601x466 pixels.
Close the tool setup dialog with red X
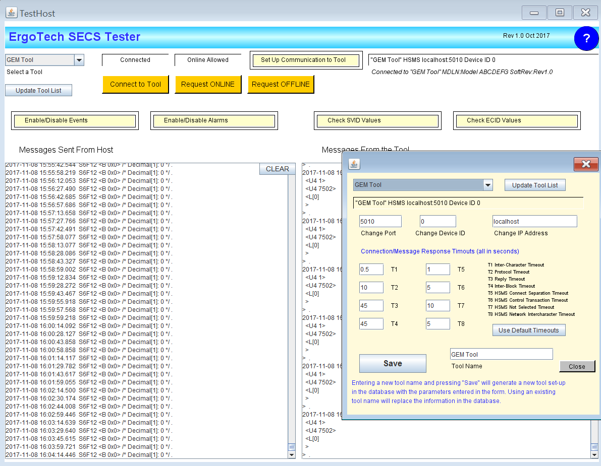[586, 164]
